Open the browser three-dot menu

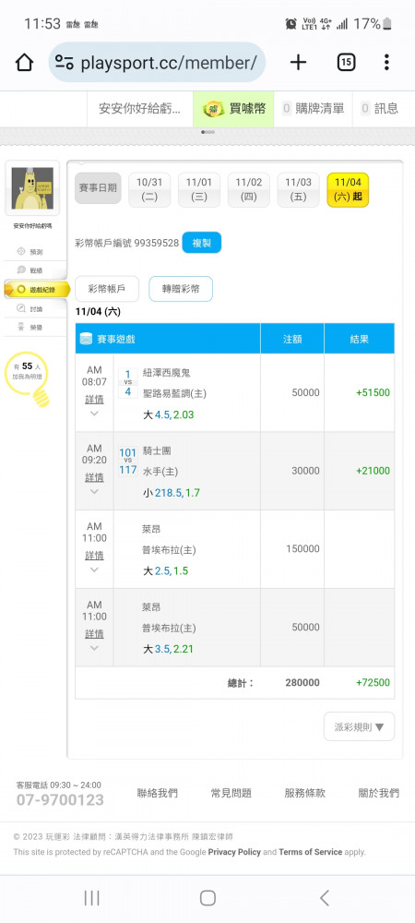386,62
